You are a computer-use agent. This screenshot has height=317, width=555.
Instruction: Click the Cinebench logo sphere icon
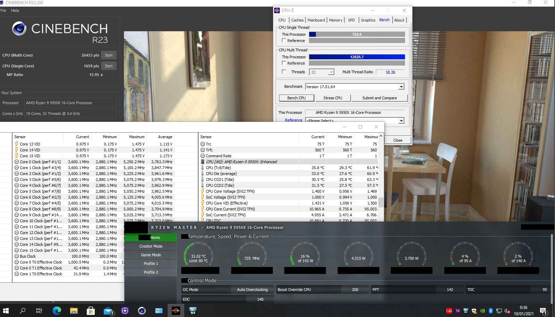coord(19,28)
